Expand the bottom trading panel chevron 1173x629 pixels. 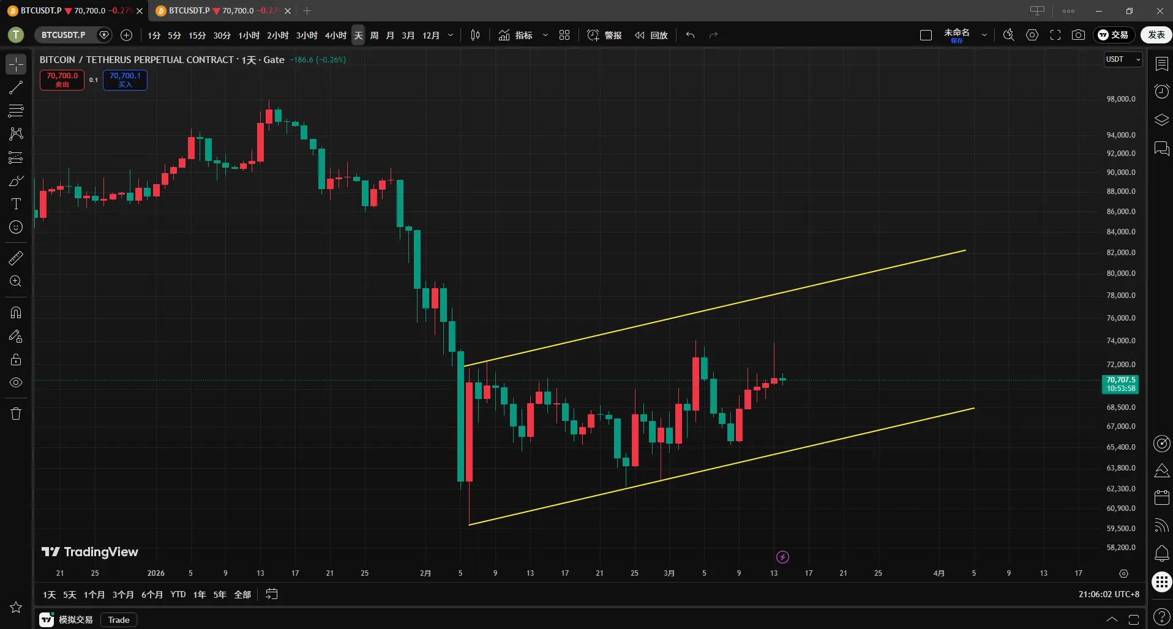tap(1112, 619)
